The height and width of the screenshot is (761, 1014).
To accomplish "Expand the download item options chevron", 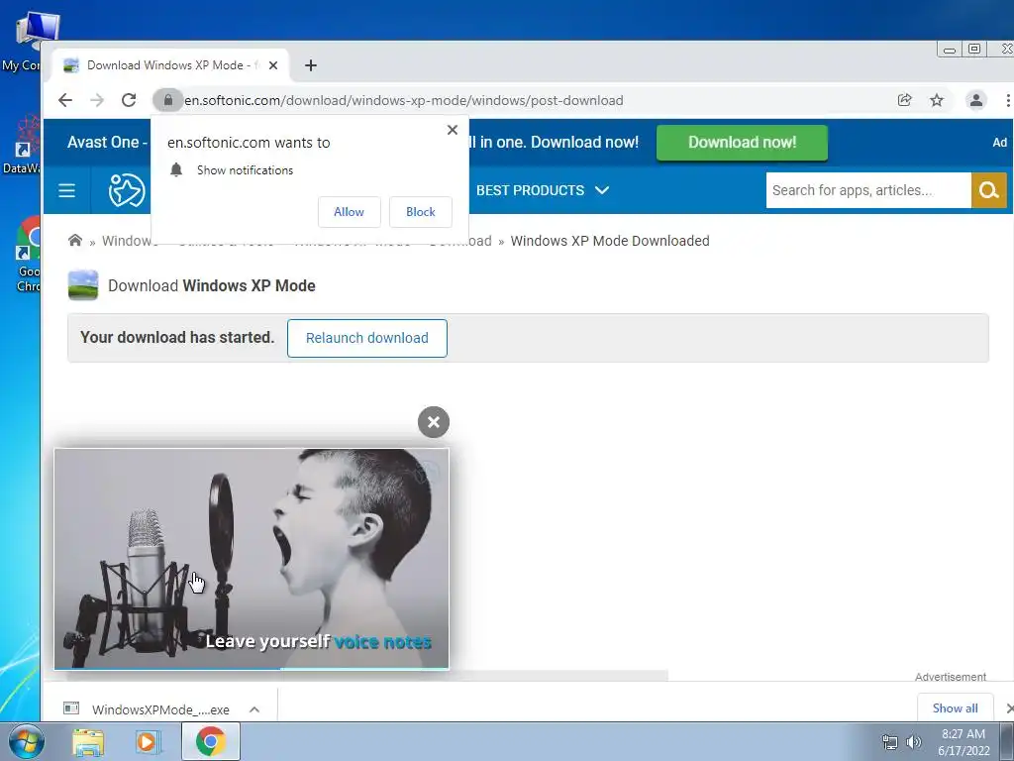I will point(254,709).
